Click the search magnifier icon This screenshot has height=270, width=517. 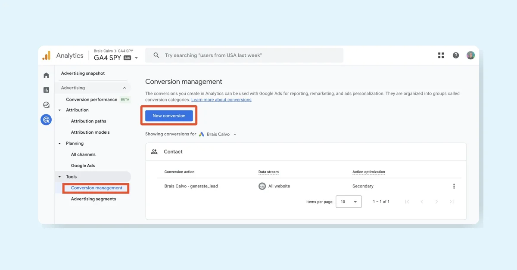click(x=156, y=55)
